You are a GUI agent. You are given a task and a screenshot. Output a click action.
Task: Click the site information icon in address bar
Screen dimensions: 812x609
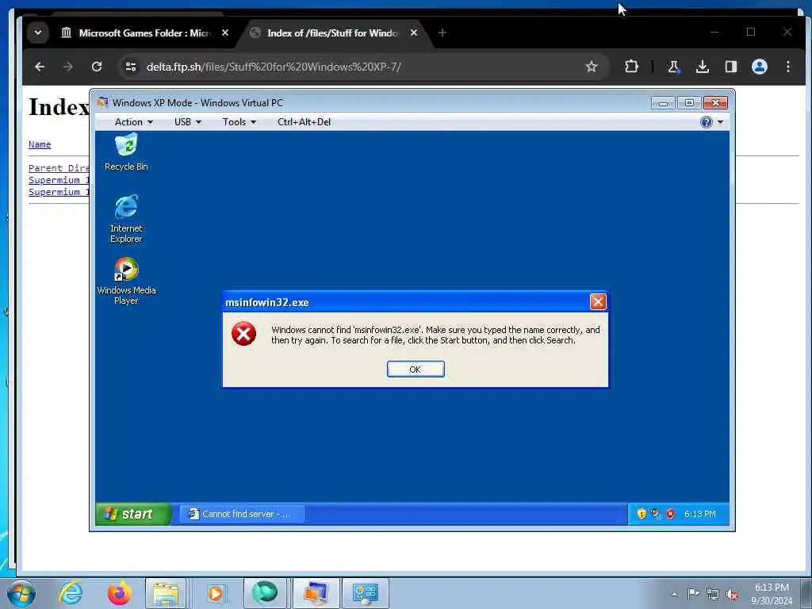coord(131,67)
